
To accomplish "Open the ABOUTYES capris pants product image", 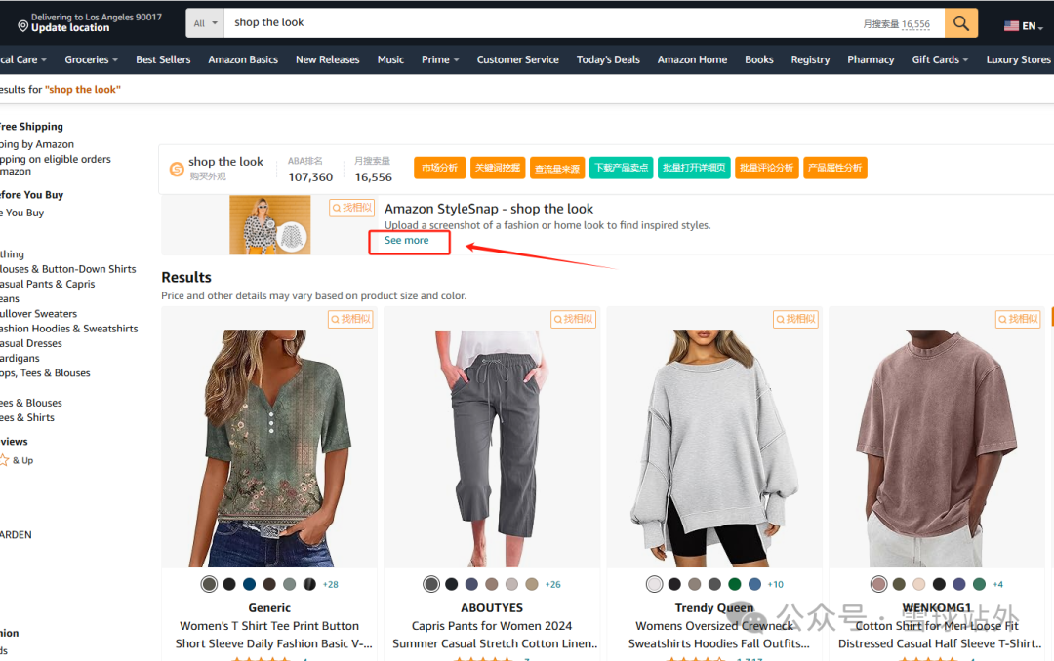I will 492,448.
